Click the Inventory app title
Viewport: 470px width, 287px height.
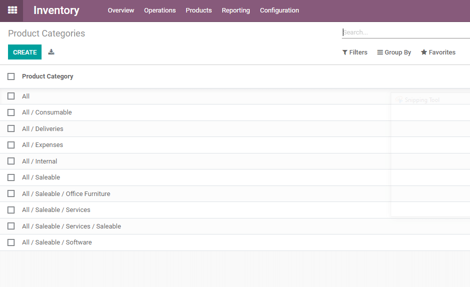tap(56, 10)
